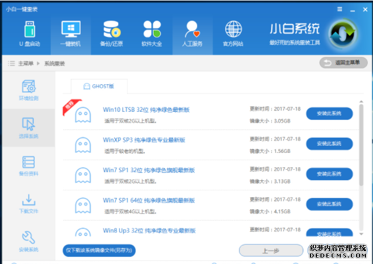This screenshot has height=264, width=373.
Task: Click the ghost icon for Win10 LTSB
Action: (83, 115)
